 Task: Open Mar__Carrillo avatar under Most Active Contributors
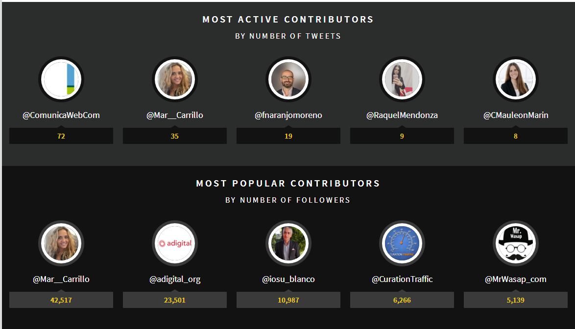click(174, 79)
